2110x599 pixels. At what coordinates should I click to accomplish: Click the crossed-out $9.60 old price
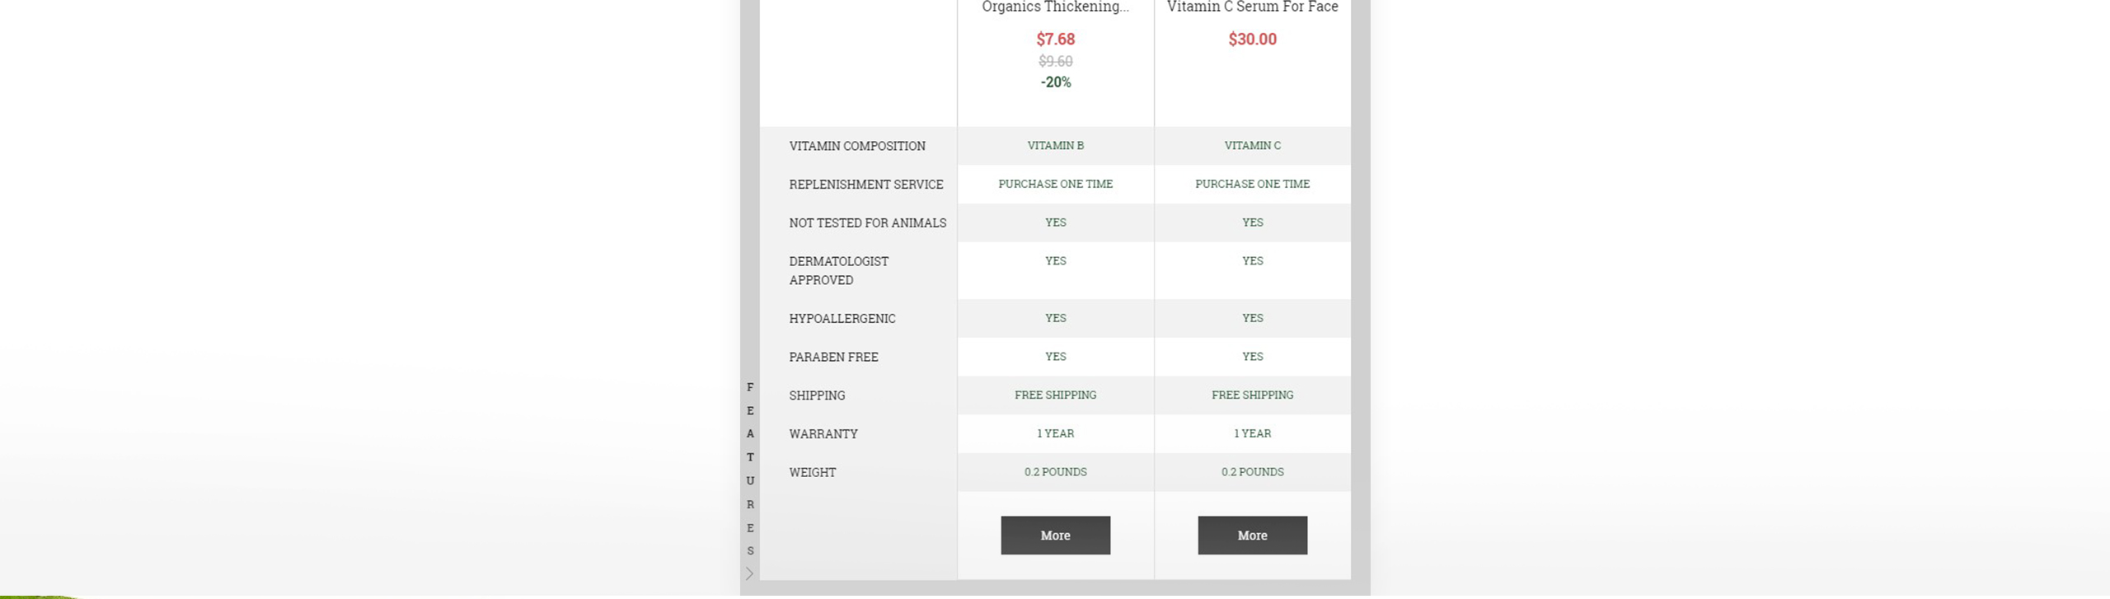1055,62
